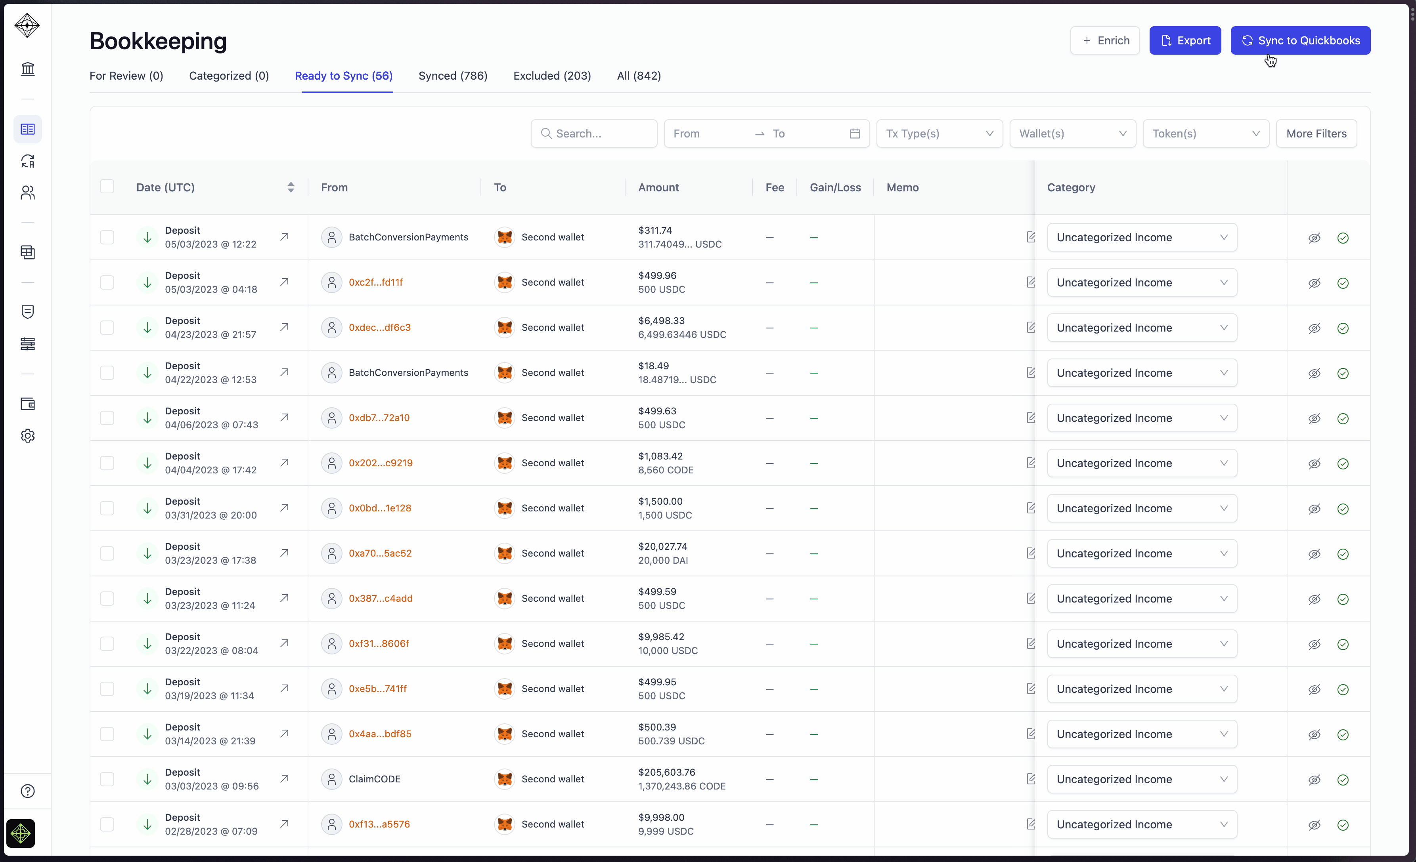This screenshot has width=1416, height=862.
Task: Open external link arrow for ClaimCODE deposit
Action: click(285, 779)
